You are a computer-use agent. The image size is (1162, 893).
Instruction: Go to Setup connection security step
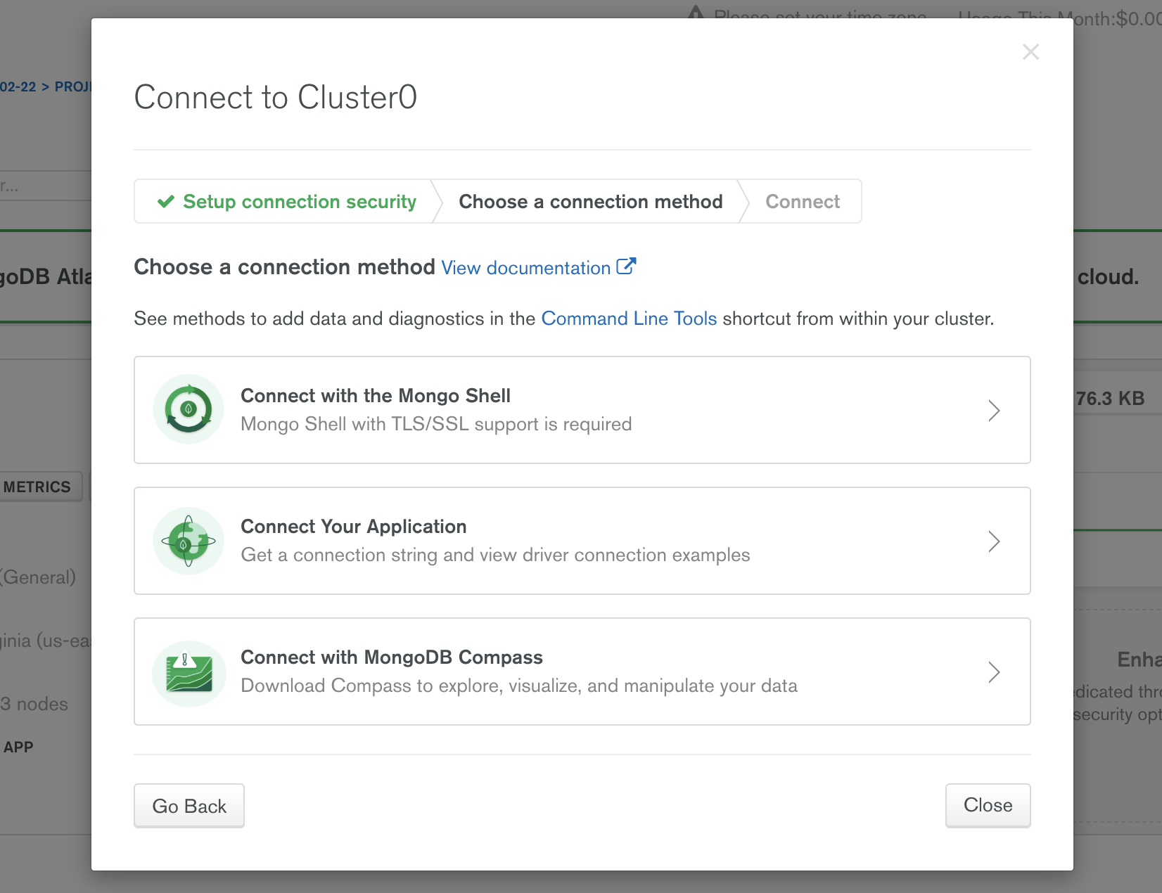pyautogui.click(x=299, y=202)
